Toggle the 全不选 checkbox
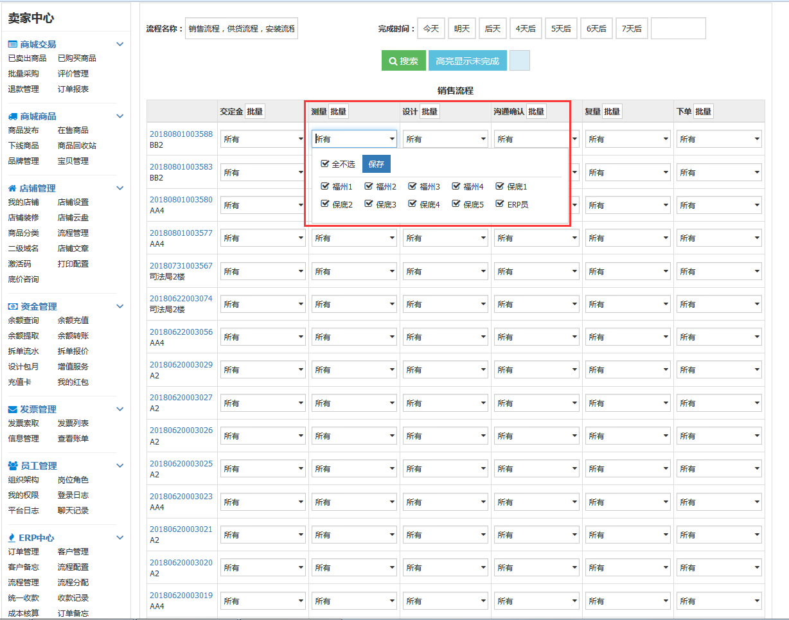 point(325,164)
